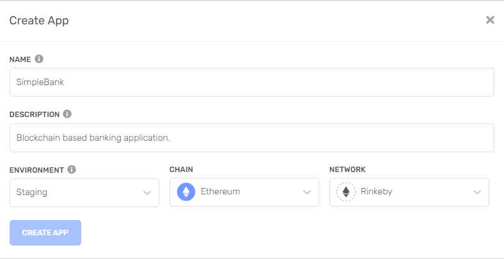This screenshot has width=504, height=259.
Task: Click the info icon next to NAME
Action: [x=39, y=59]
